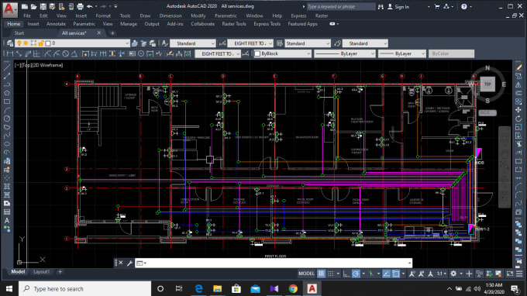The height and width of the screenshot is (296, 527).
Task: Click the Windows taskbar search box
Action: (x=85, y=289)
